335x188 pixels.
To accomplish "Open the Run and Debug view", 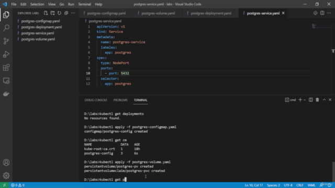I will pyautogui.click(x=6, y=54).
